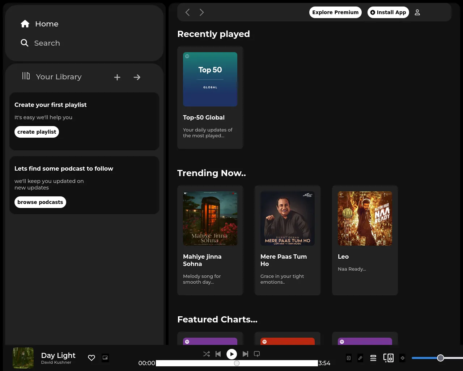Viewport: 463px width, 371px height.
Task: Click the "Your daily updates of the most played..." description
Action: 208,133
